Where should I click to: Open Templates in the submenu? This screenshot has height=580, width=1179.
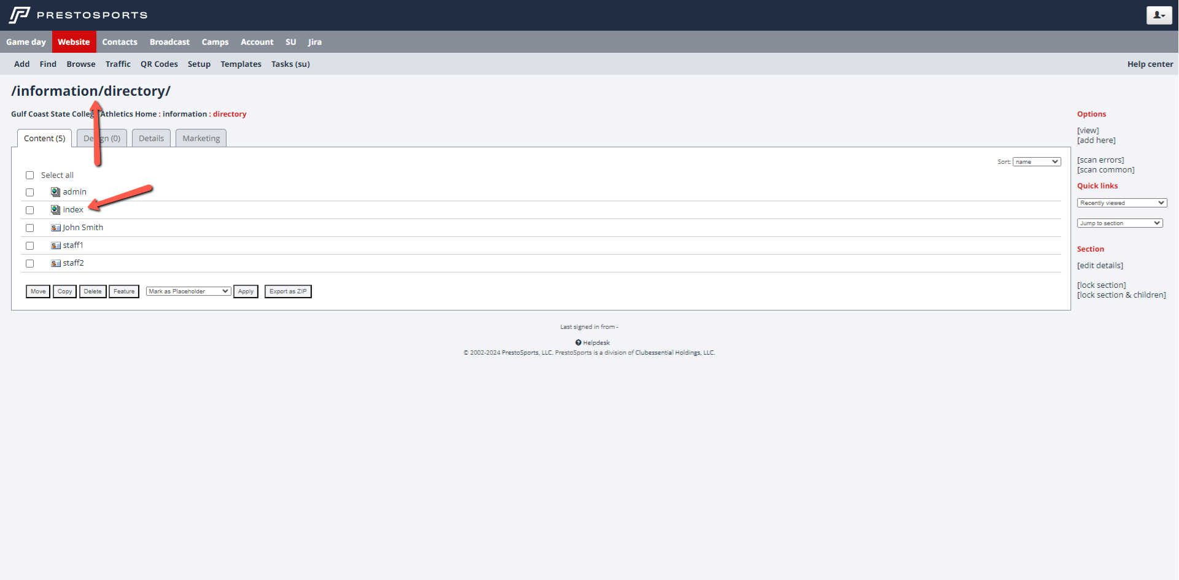coord(241,64)
